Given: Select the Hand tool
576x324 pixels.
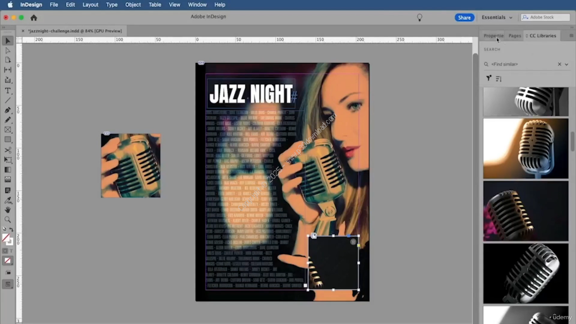Looking at the screenshot, I should [x=8, y=210].
